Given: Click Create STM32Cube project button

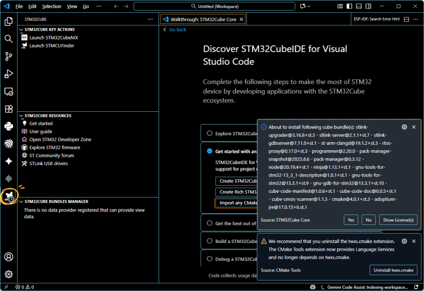Looking at the screenshot, I should [236, 181].
